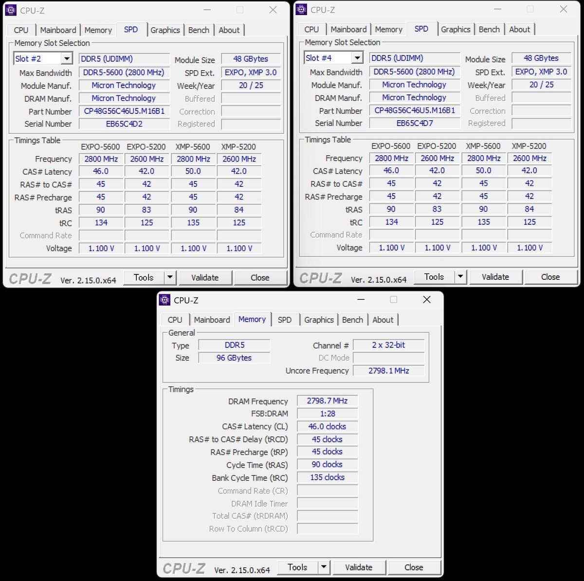This screenshot has height=581, width=584.
Task: Click Week/Year 20 / 25 in Slot #2 window
Action: click(x=251, y=85)
